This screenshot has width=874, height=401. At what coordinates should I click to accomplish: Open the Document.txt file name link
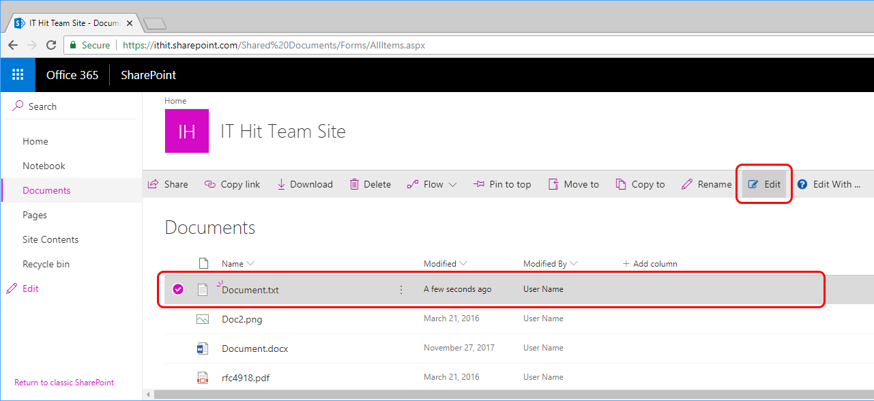point(250,290)
